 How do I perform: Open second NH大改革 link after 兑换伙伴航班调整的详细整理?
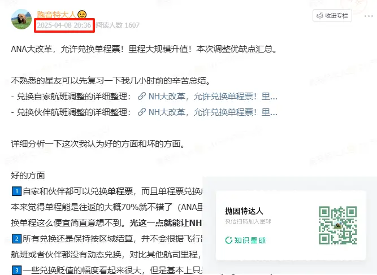click(x=213, y=112)
